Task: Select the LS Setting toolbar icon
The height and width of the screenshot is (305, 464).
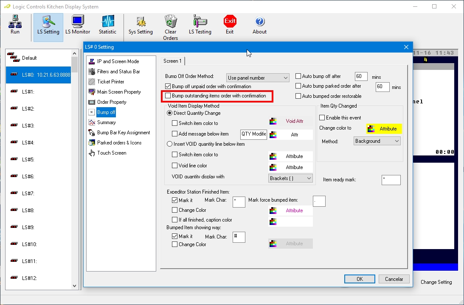Action: coord(48,27)
